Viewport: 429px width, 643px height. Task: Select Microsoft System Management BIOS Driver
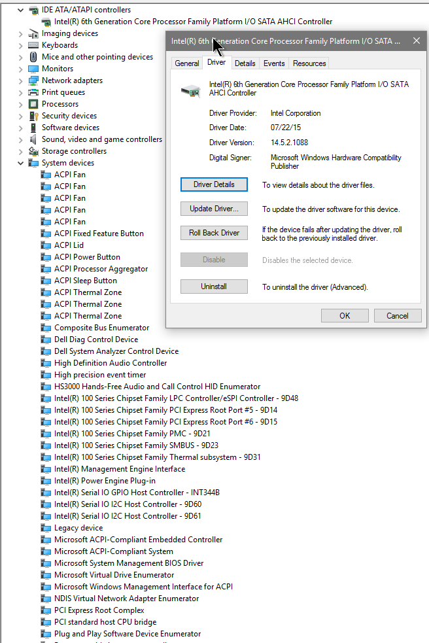coord(129,563)
